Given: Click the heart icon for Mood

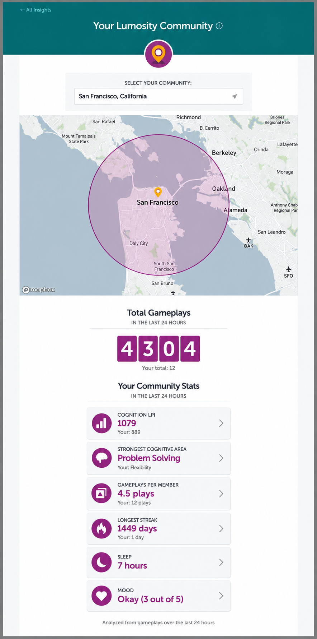Looking at the screenshot, I should point(102,596).
